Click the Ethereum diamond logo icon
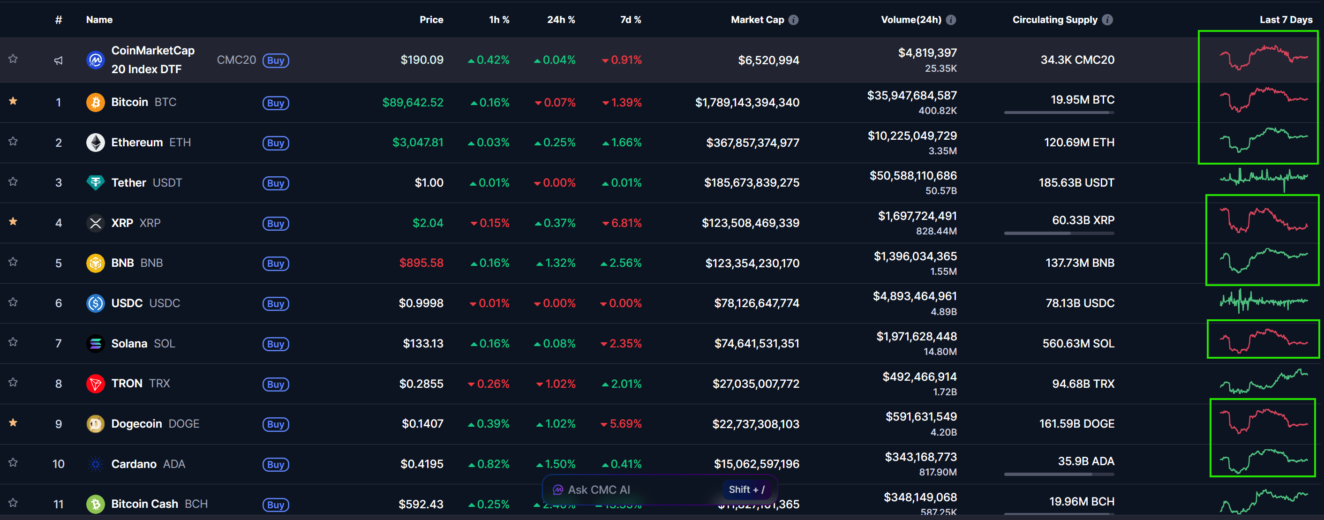Image resolution: width=1324 pixels, height=520 pixels. pyautogui.click(x=95, y=143)
